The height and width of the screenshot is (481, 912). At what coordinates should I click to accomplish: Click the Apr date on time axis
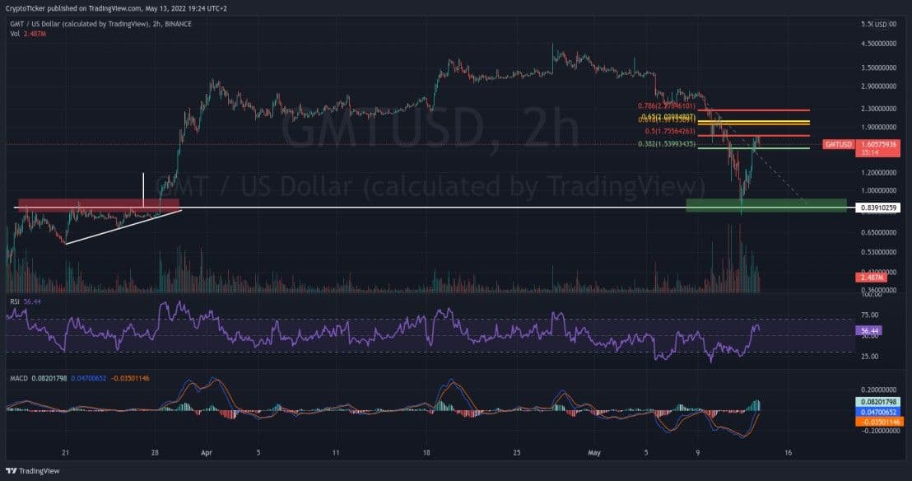click(207, 453)
